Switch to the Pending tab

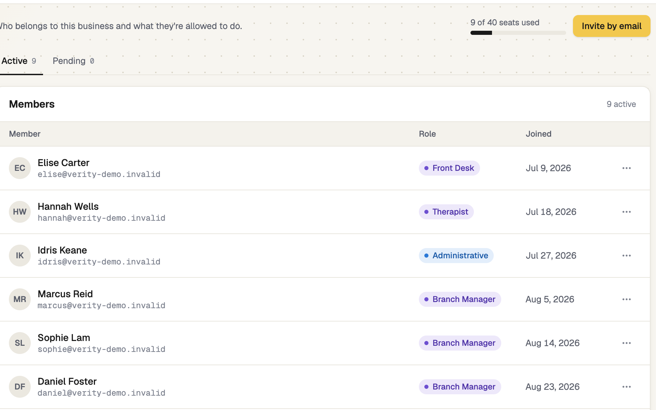[x=73, y=61]
